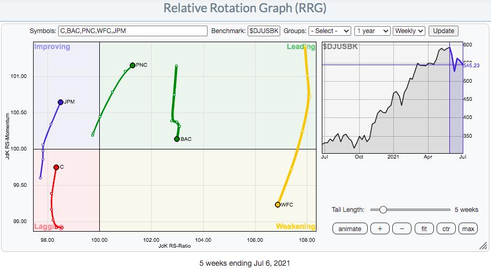Click the WFC yellow data point

point(278,204)
